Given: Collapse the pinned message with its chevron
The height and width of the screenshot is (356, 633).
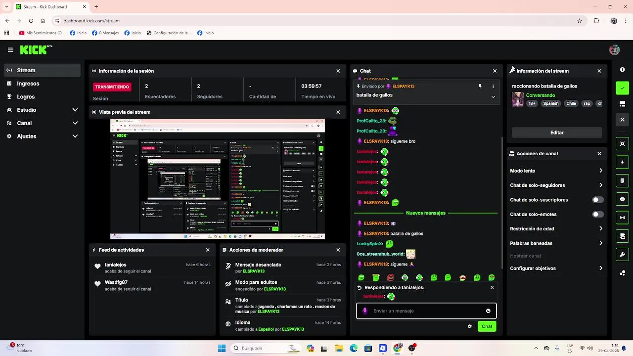Looking at the screenshot, I should pyautogui.click(x=493, y=96).
